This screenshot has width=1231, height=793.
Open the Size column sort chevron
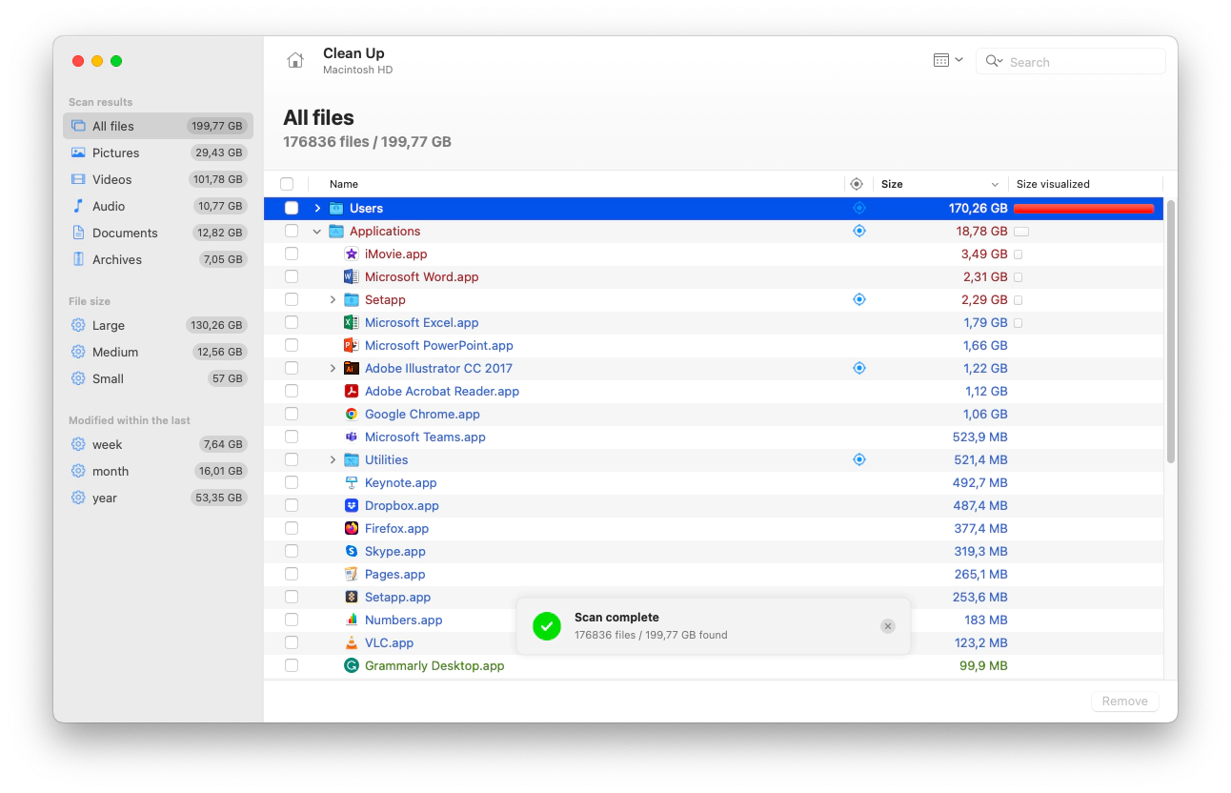[x=995, y=184]
